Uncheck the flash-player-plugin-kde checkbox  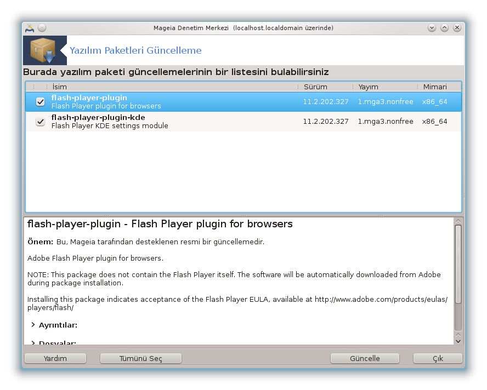[x=41, y=121]
